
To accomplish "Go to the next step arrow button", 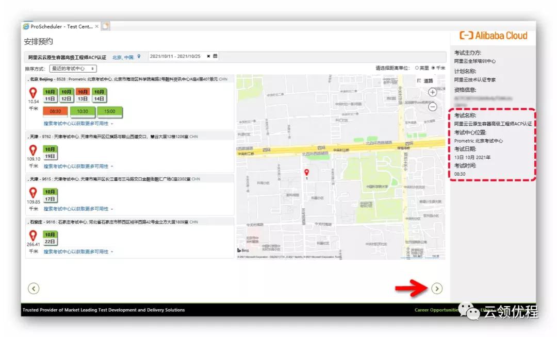I will click(x=437, y=289).
